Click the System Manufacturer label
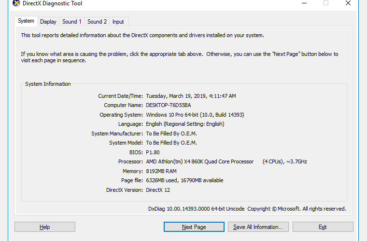The width and height of the screenshot is (367, 241). click(117, 134)
